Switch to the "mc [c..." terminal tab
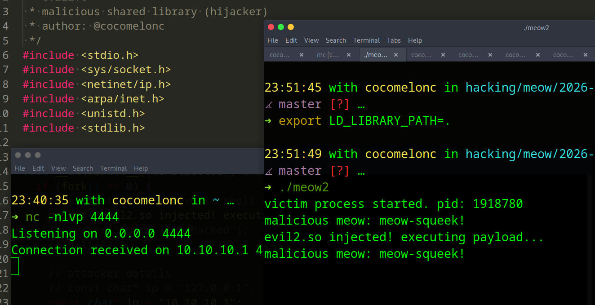595x305 pixels. (x=328, y=54)
